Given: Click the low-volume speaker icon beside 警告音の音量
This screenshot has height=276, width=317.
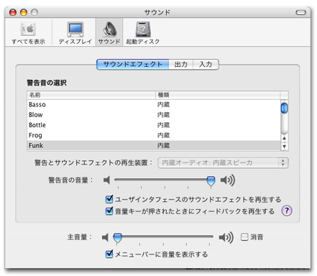Looking at the screenshot, I should 107,180.
